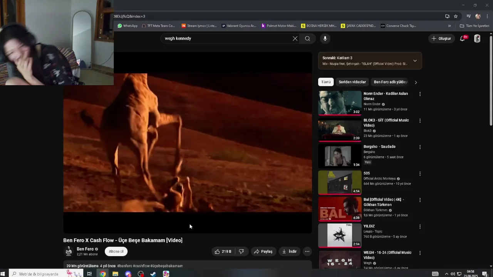Open BLOK3 - GİT video thumbnail

340,130
